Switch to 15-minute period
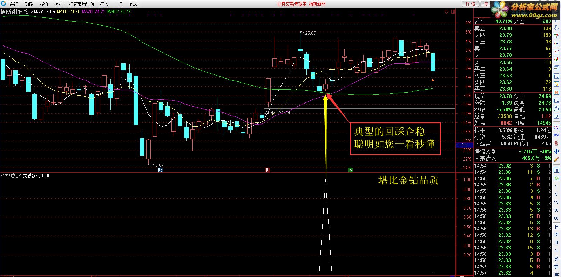 click(x=556, y=202)
